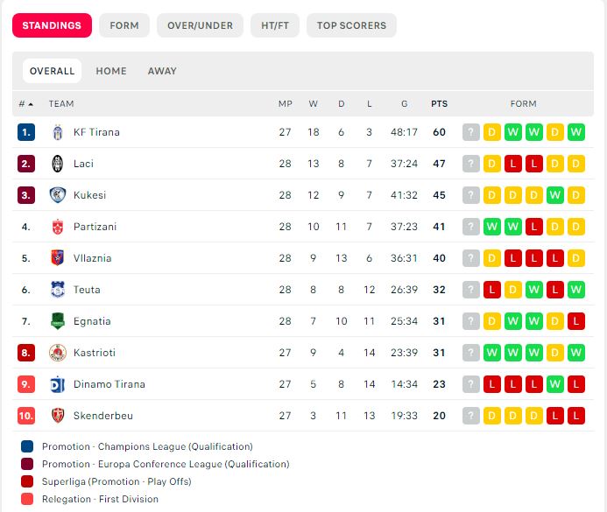Viewport: 607px width, 512px height.
Task: Select the OVERALL standings filter
Action: click(x=52, y=71)
